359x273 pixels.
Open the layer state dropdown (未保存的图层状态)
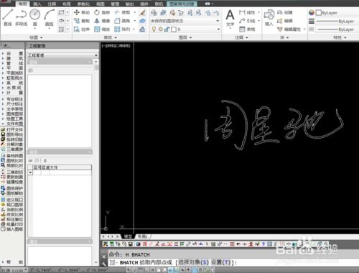[x=185, y=21]
